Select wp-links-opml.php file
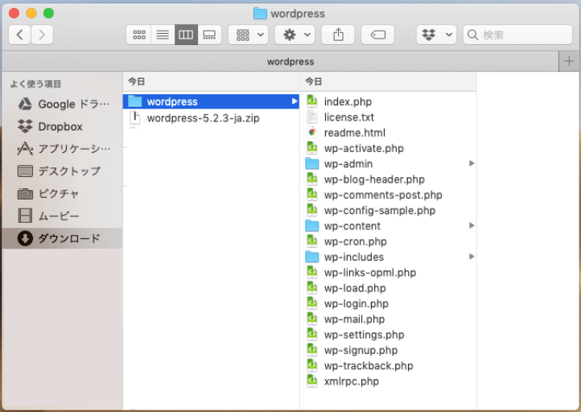581x412 pixels. 388,273
